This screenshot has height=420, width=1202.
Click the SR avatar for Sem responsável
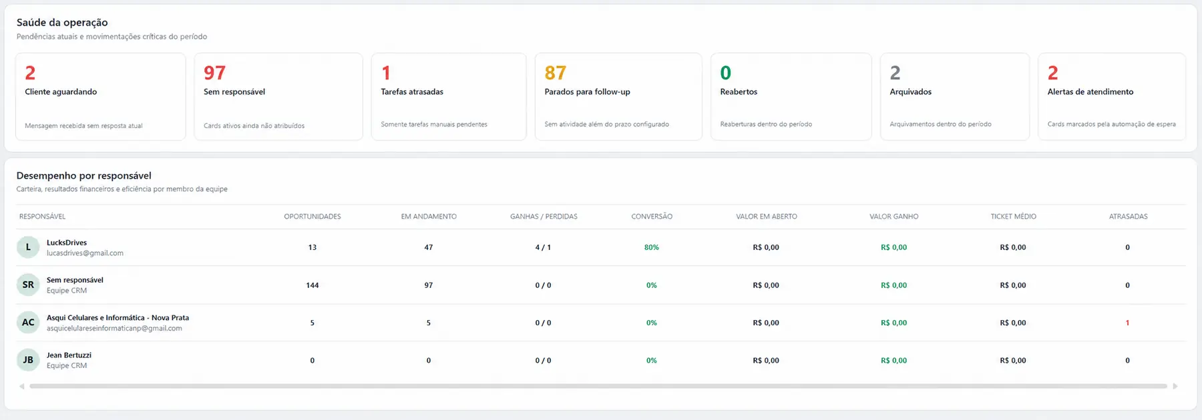tap(28, 285)
